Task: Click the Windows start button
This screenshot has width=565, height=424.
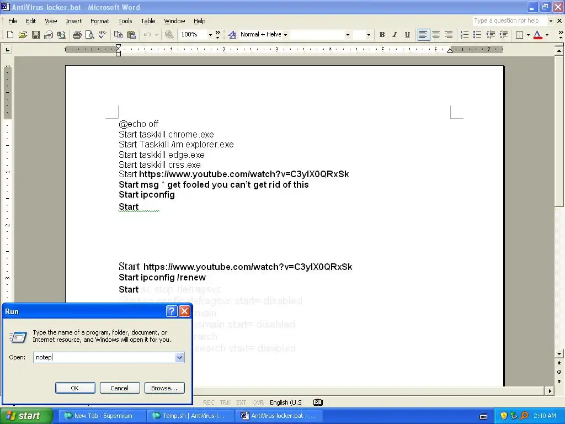Action: [26, 416]
